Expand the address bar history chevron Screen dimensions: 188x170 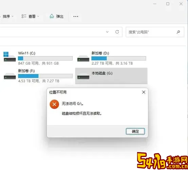tap(107, 32)
